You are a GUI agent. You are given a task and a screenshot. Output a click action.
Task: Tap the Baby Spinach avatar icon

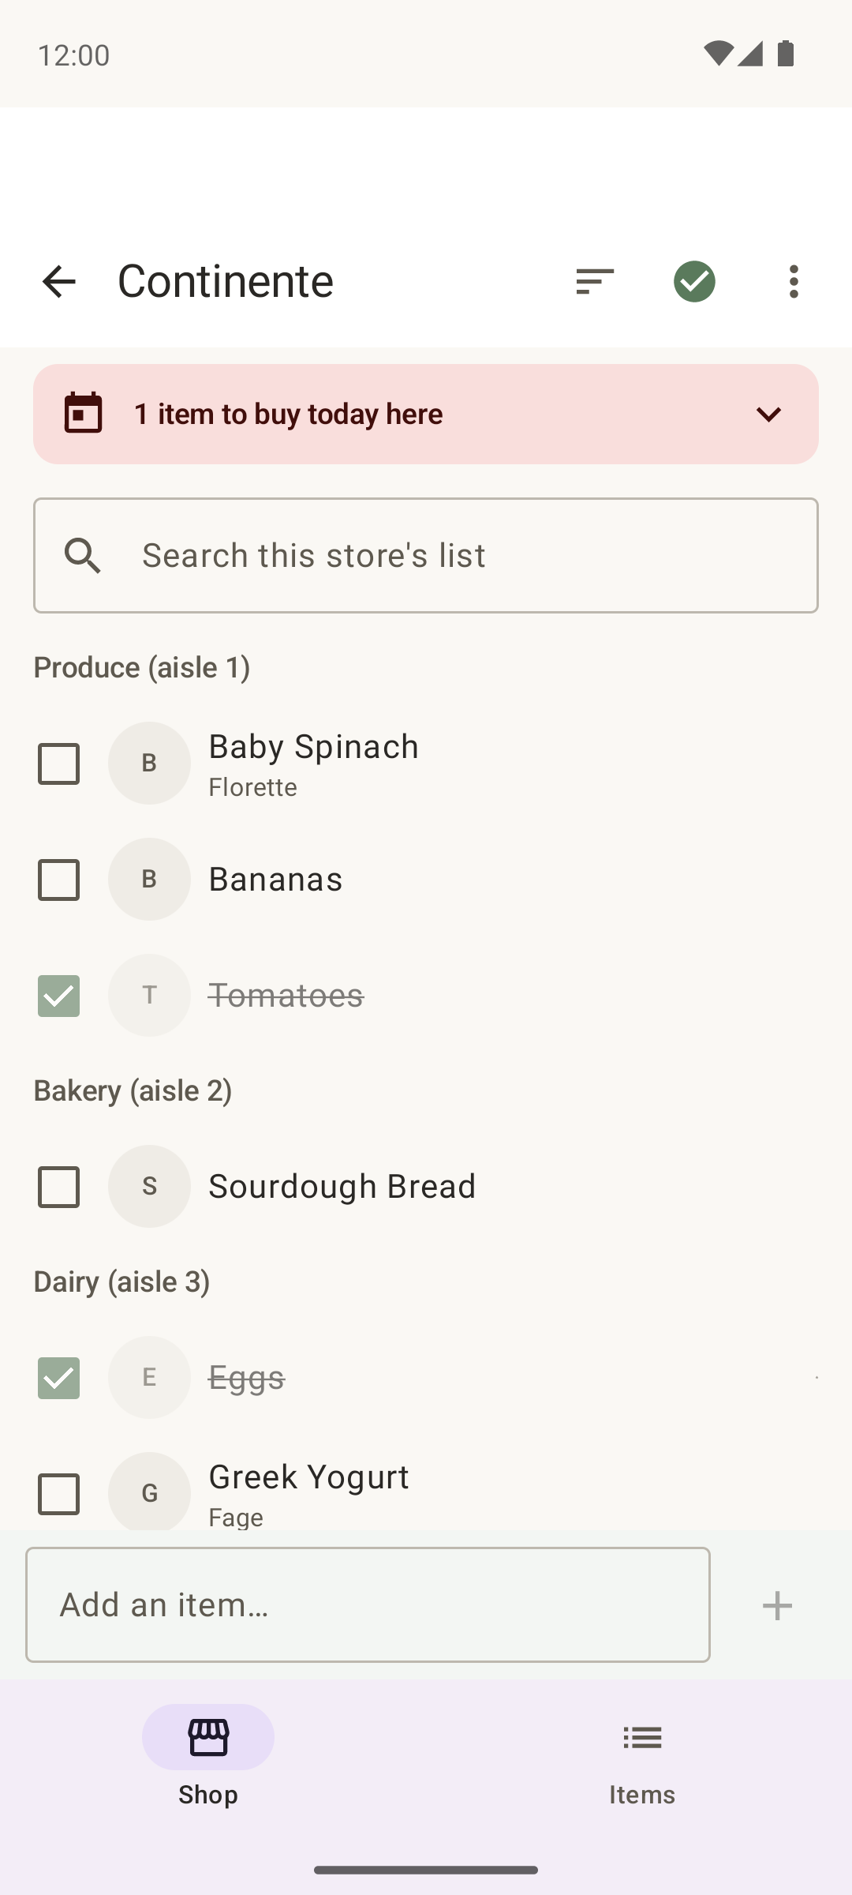click(x=149, y=764)
